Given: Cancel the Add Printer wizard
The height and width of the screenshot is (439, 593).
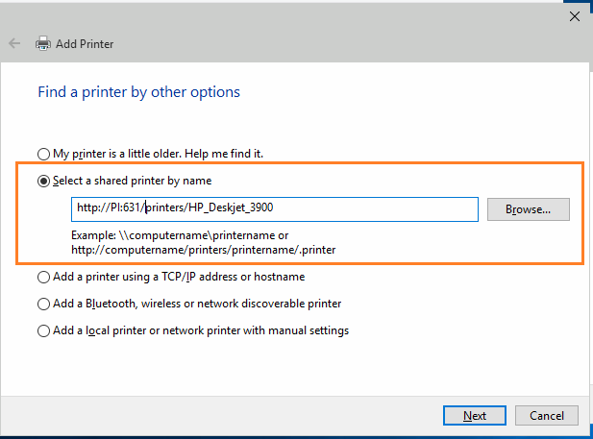Looking at the screenshot, I should (x=547, y=416).
